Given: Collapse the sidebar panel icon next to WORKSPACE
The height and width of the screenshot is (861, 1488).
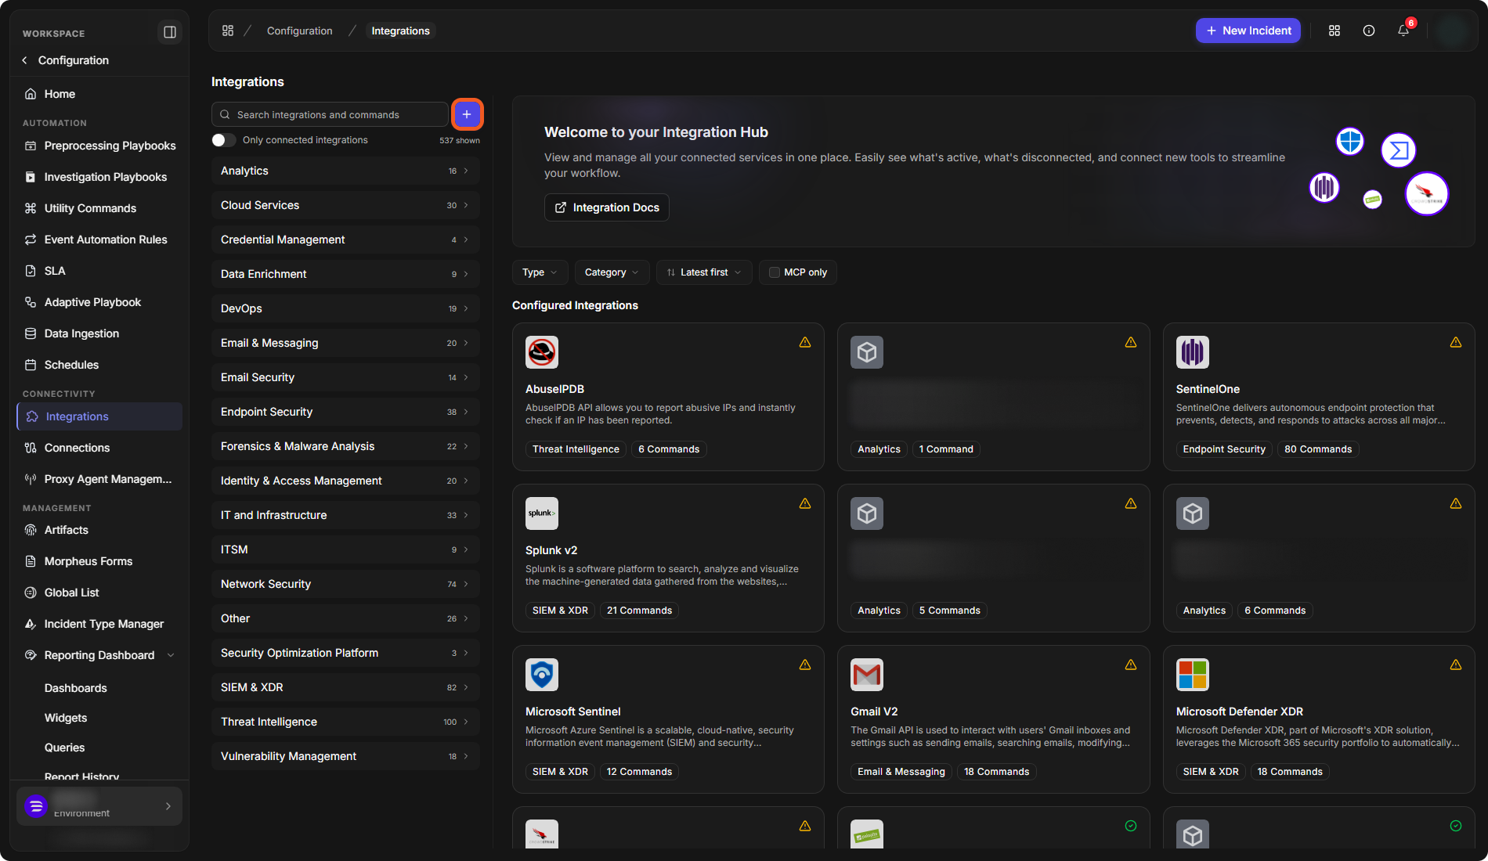Looking at the screenshot, I should 169,32.
